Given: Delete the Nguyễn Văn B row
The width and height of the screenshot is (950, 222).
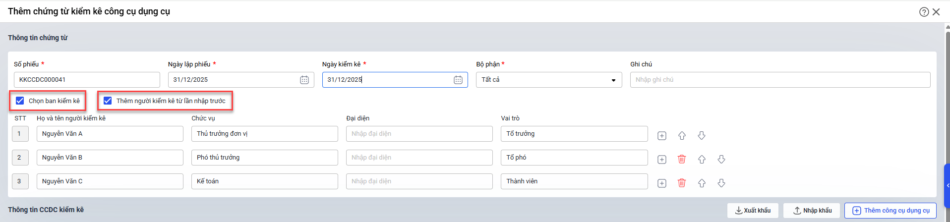Looking at the screenshot, I should click(682, 159).
